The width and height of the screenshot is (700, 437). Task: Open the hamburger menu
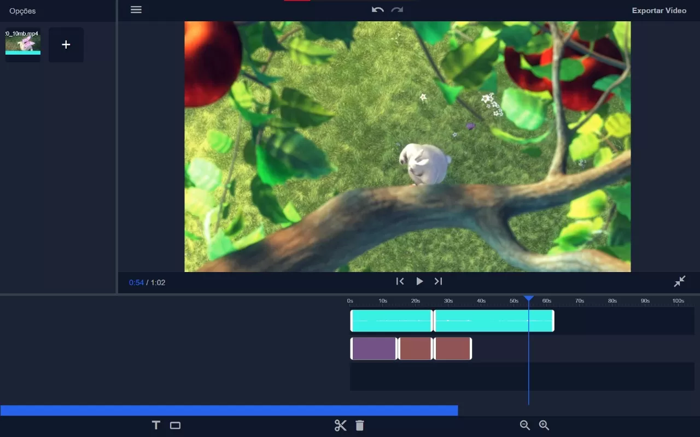point(136,9)
